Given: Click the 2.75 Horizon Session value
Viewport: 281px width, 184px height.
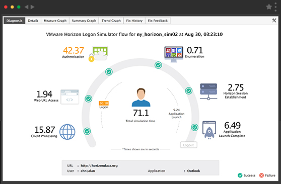Looking at the screenshot, I should click(x=236, y=87).
